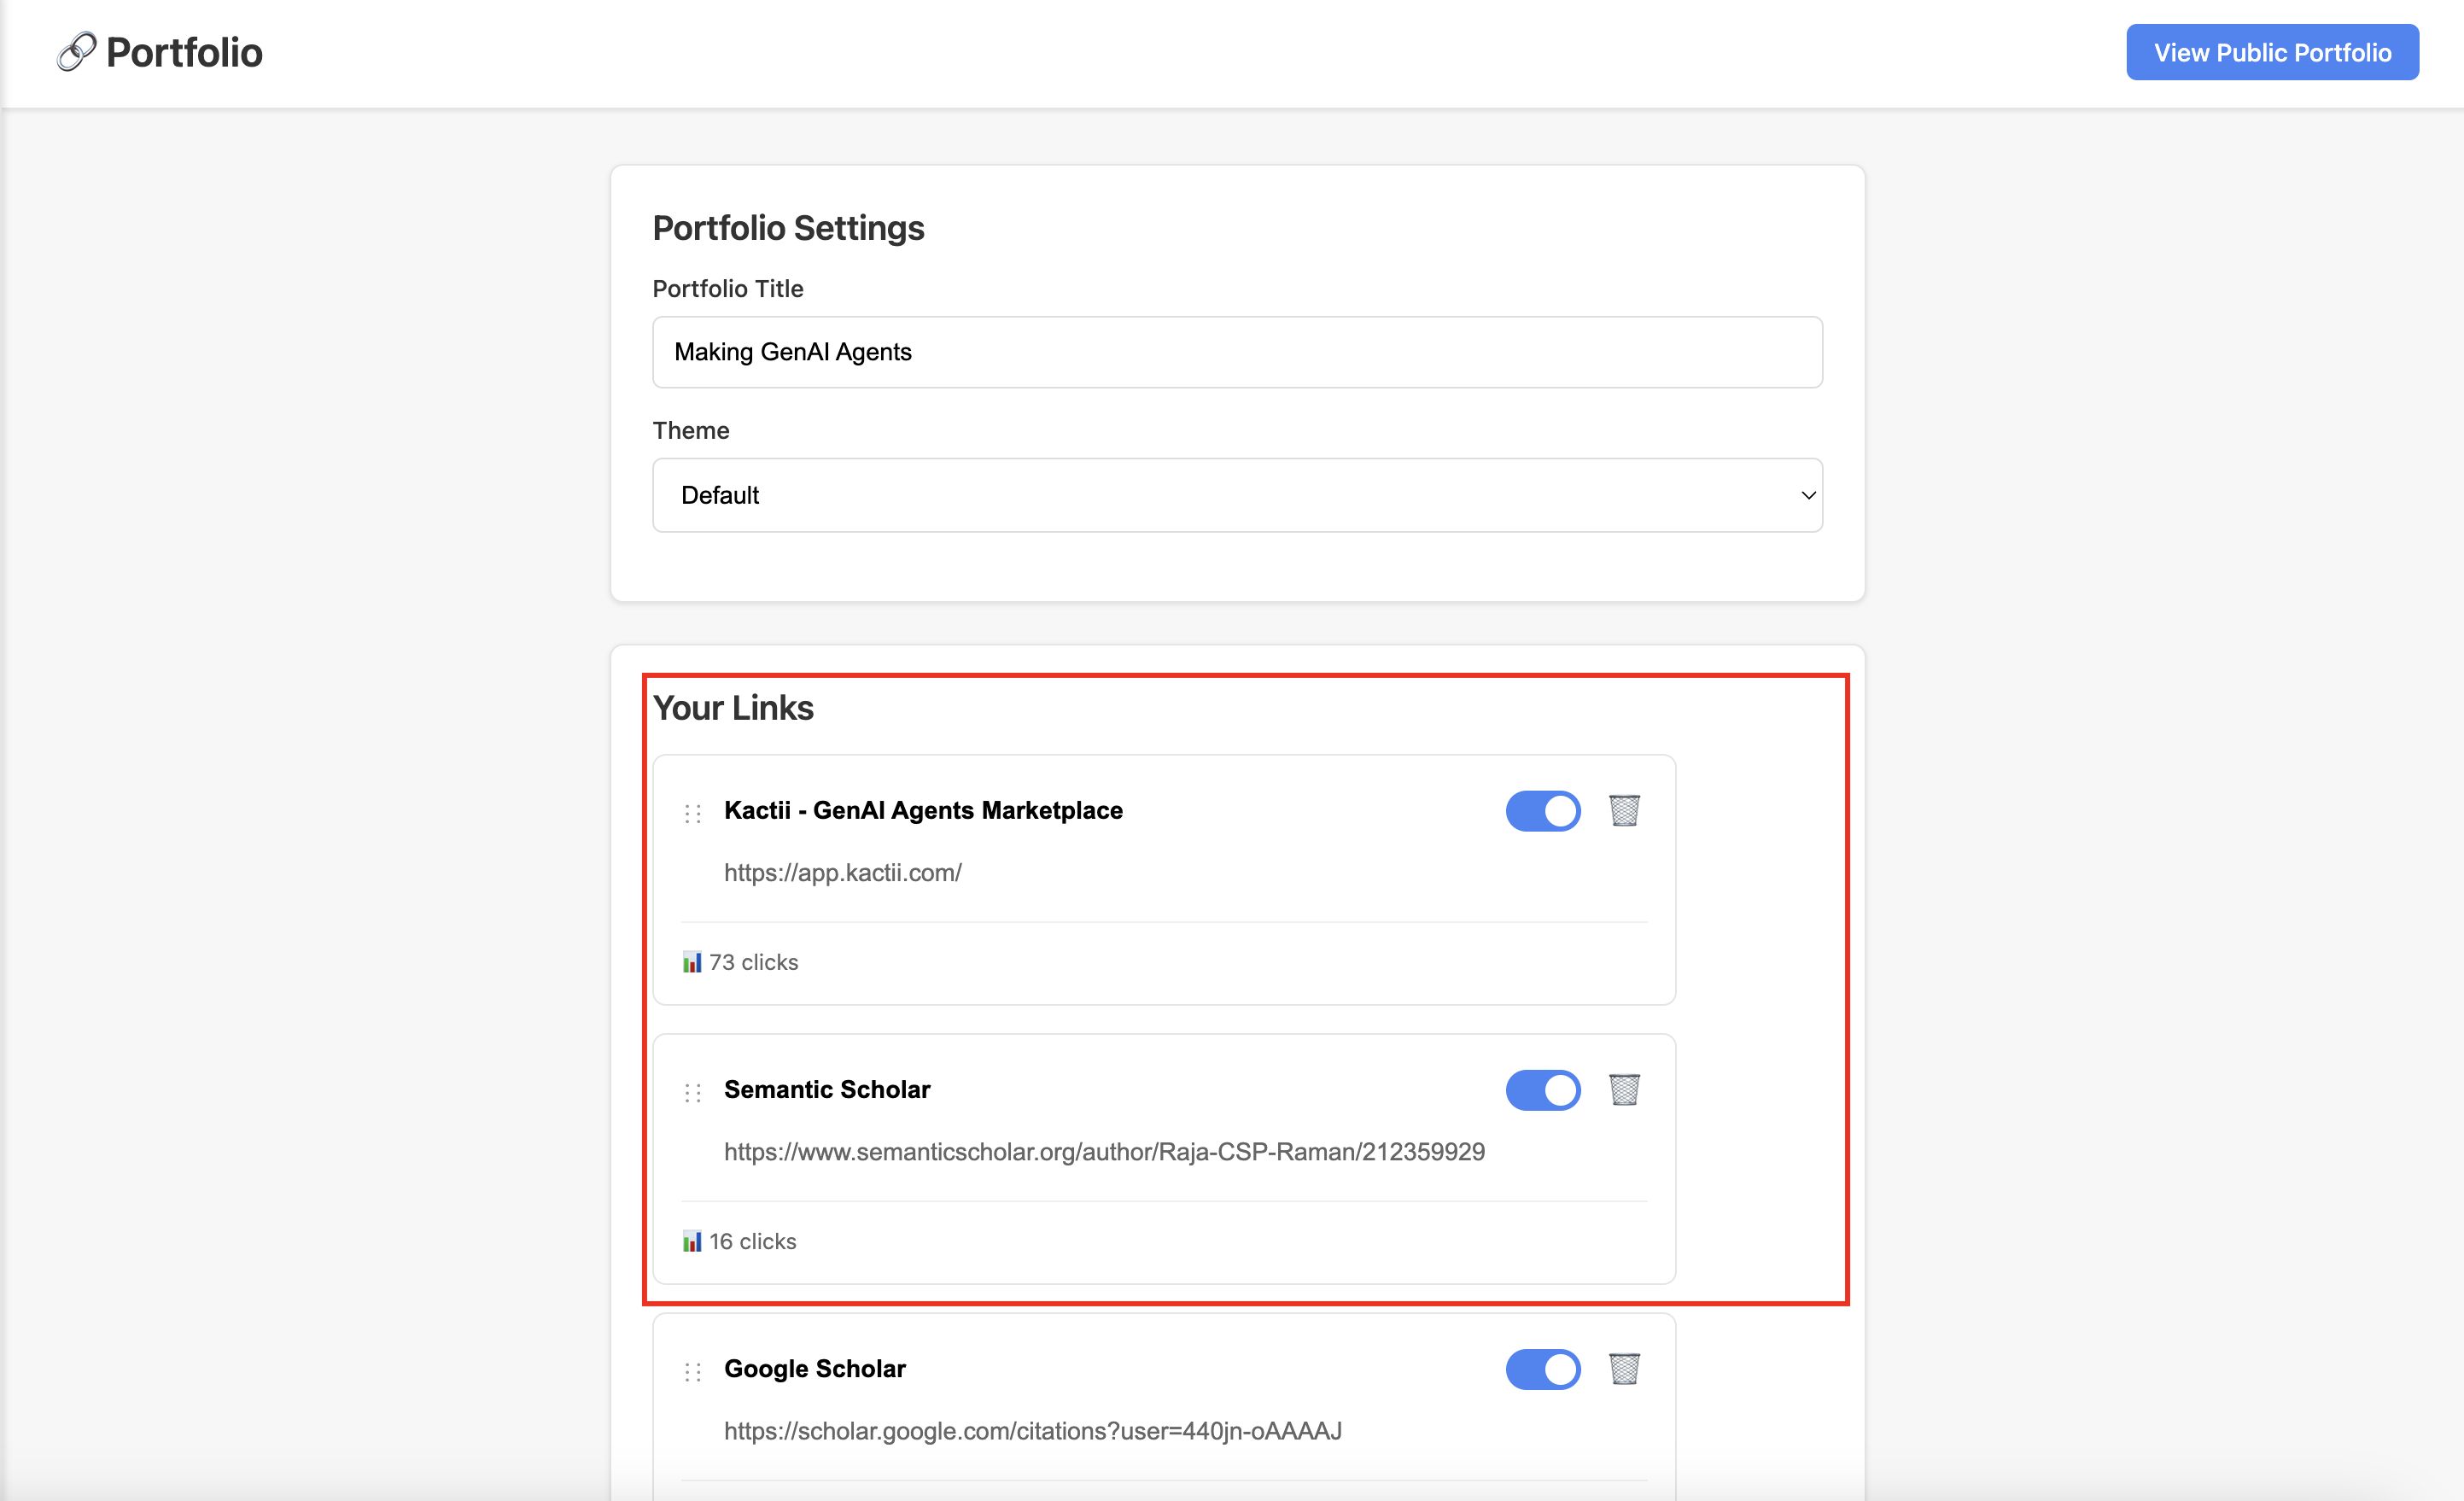Click the Theme dropdown chevron arrow

click(1808, 495)
